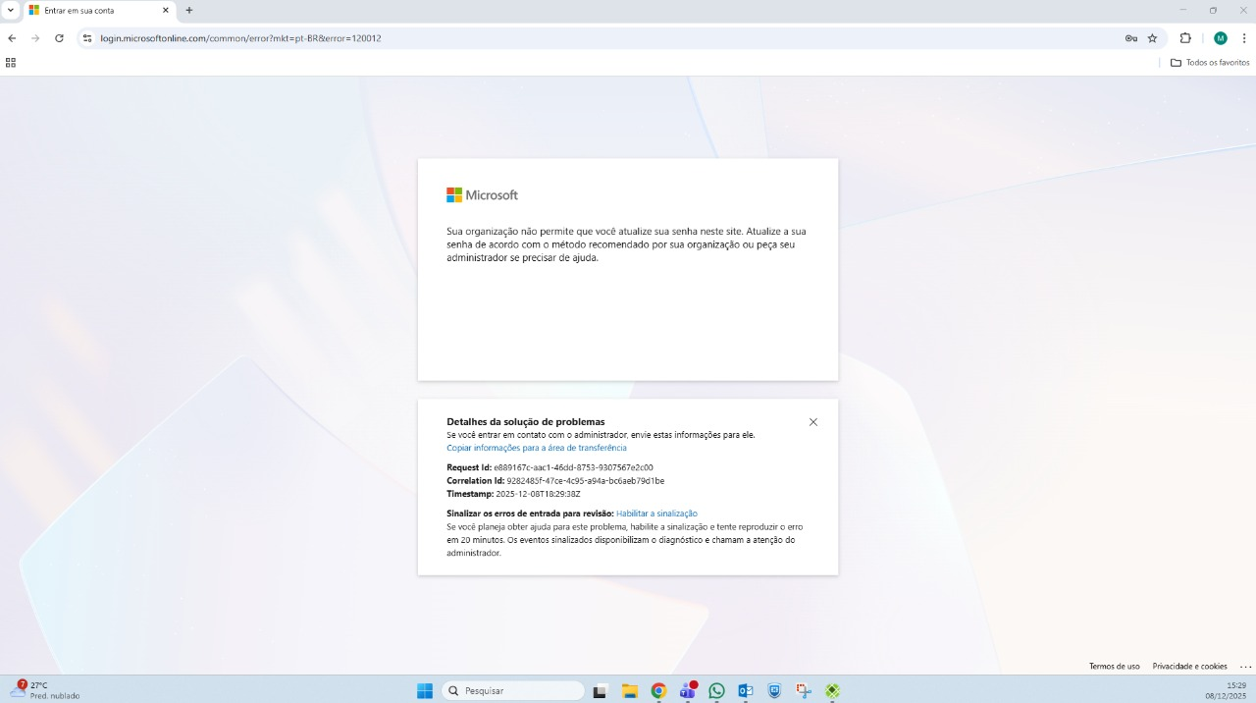Open the Todos os favoritos folder
The height and width of the screenshot is (703, 1256).
tap(1210, 62)
